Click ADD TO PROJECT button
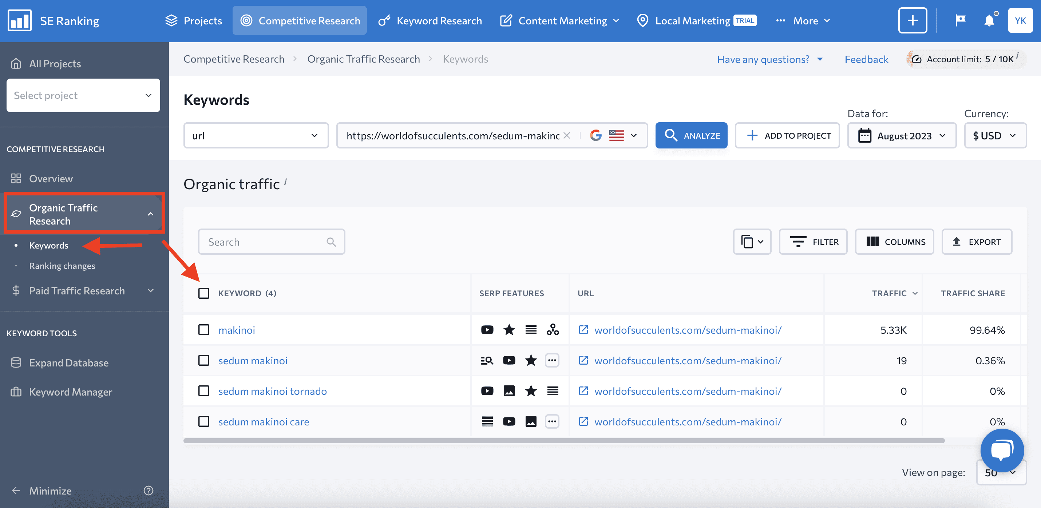Viewport: 1041px width, 508px height. 787,135
